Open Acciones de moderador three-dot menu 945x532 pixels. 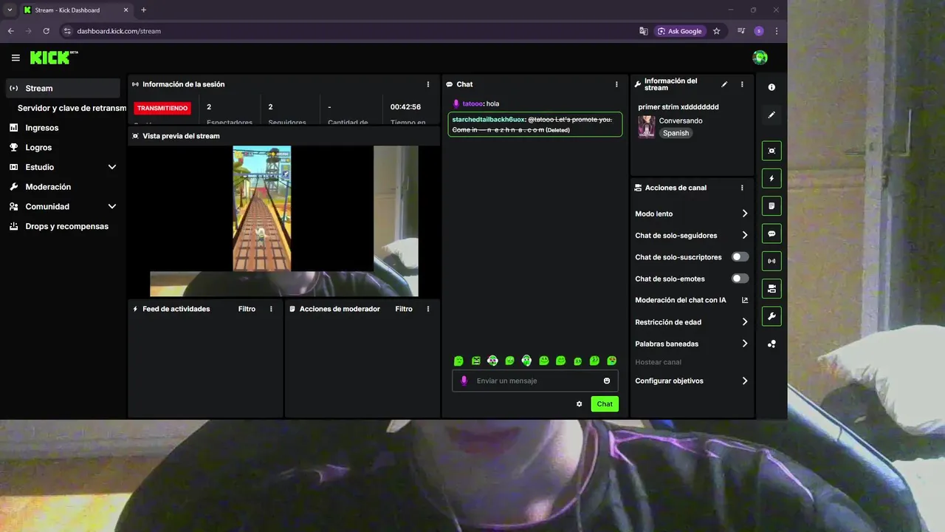tap(428, 309)
